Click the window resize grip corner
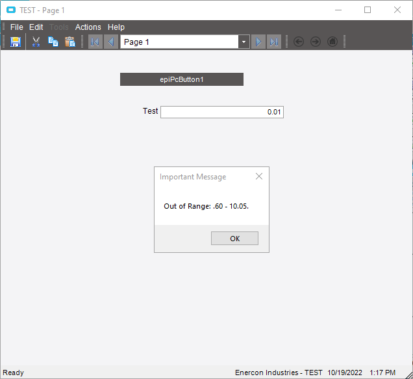 [x=408, y=374]
